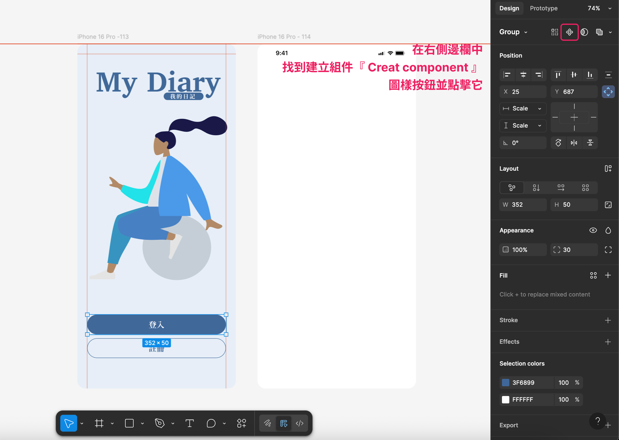Switch to the Prototype tab
This screenshot has height=440, width=619.
click(x=544, y=8)
